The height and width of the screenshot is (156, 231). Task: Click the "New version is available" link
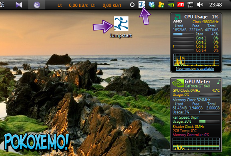(195, 69)
